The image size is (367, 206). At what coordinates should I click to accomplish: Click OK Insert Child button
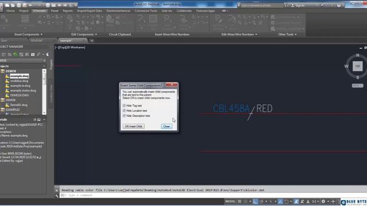point(134,126)
